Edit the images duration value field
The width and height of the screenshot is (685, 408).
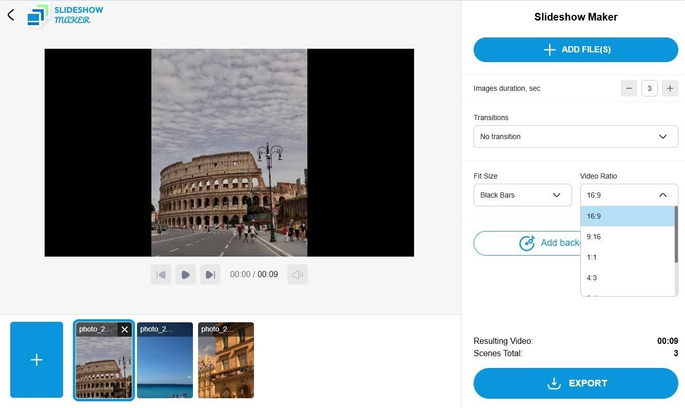650,88
